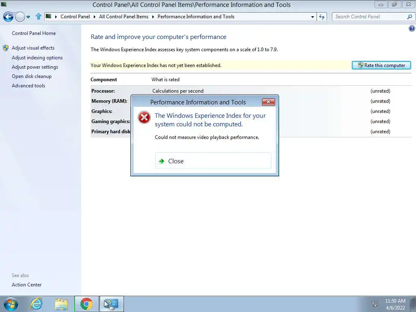416x312 pixels.
Task: Click the greyed-out forward navigation button
Action: click(x=20, y=17)
